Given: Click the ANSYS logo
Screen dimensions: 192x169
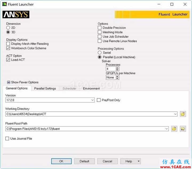Looking at the screenshot, I should coord(16,15).
